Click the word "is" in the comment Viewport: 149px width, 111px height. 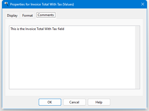coord(18,29)
